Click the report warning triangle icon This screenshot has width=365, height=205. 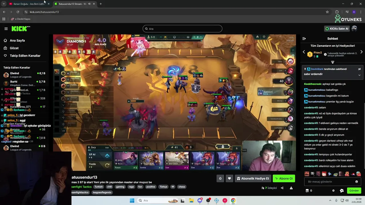coord(291,188)
